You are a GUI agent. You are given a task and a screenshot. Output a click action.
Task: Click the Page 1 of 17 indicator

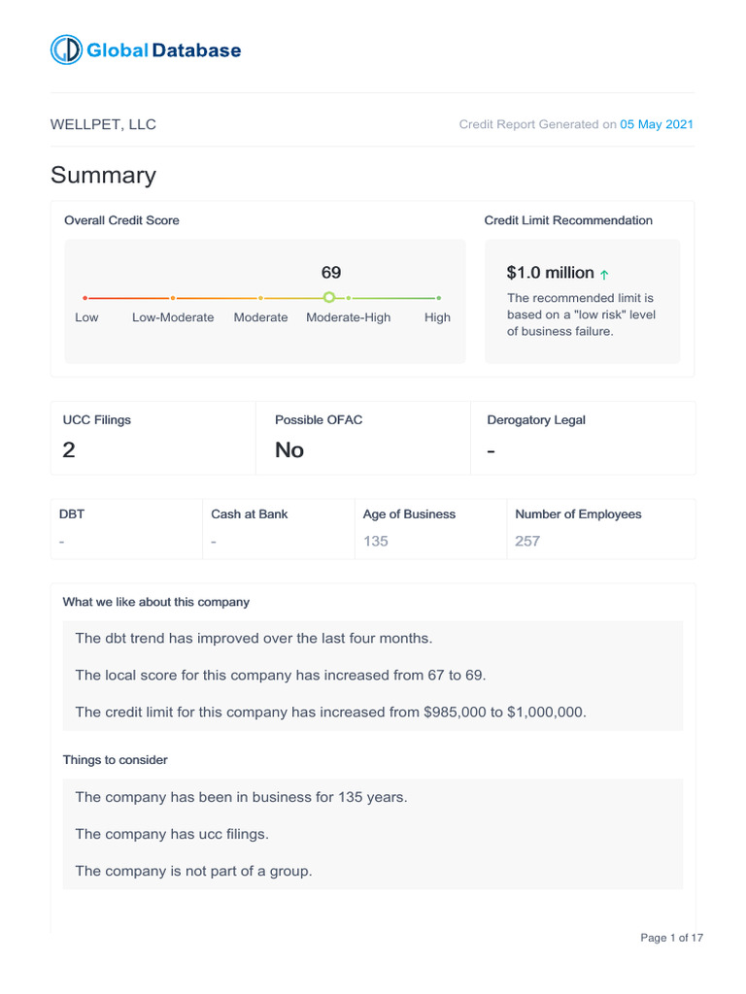671,938
